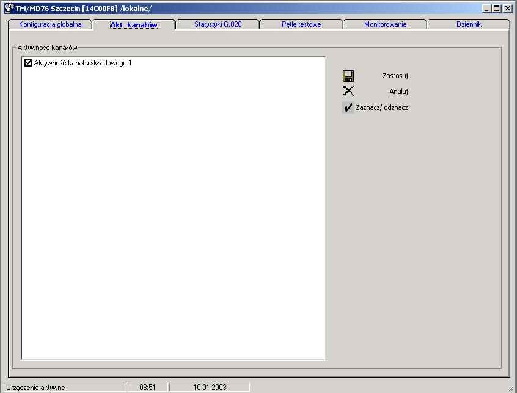Minimize the TM/MD76 Szczecin window
Screen dimensions: 517x393
tap(486, 9)
